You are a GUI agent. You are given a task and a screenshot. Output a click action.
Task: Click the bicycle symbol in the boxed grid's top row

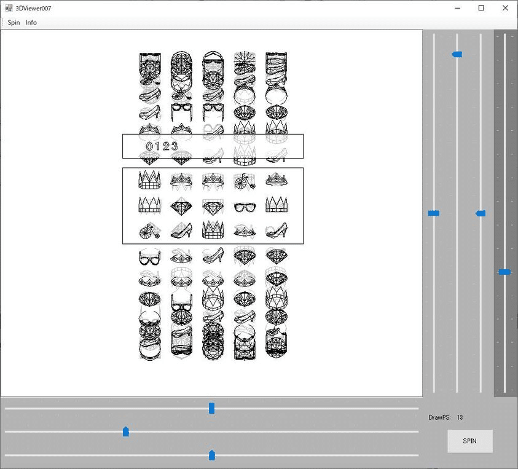[245, 181]
